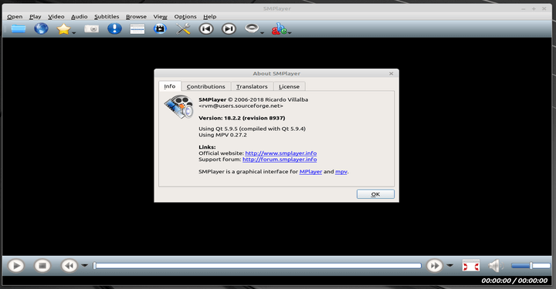Switch to the Translators tab
The height and width of the screenshot is (289, 556).
[252, 86]
